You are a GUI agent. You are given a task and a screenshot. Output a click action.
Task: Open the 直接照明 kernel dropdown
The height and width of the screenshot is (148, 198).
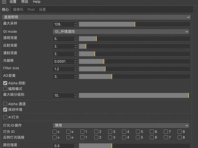[96, 17]
